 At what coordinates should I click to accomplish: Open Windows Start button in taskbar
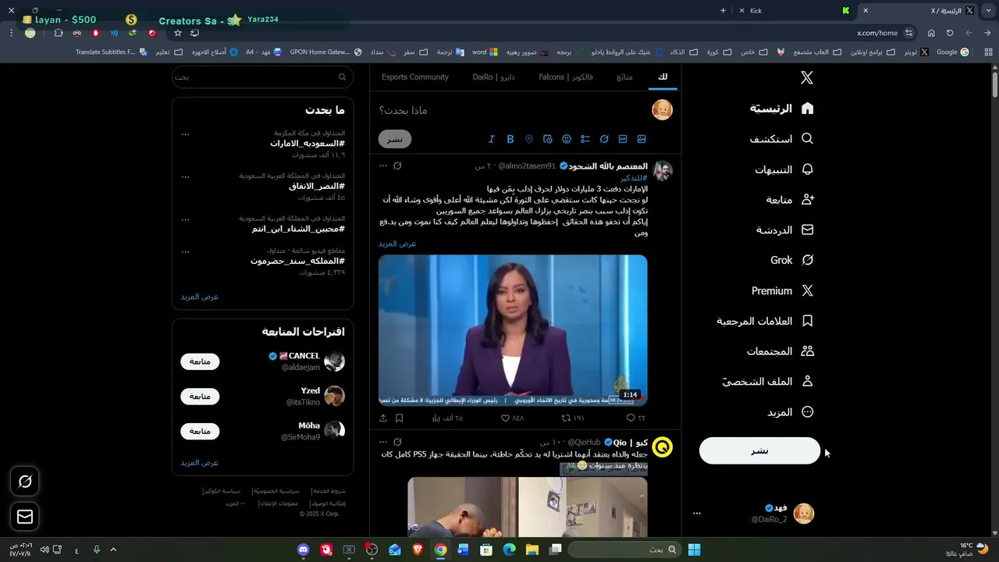[694, 550]
